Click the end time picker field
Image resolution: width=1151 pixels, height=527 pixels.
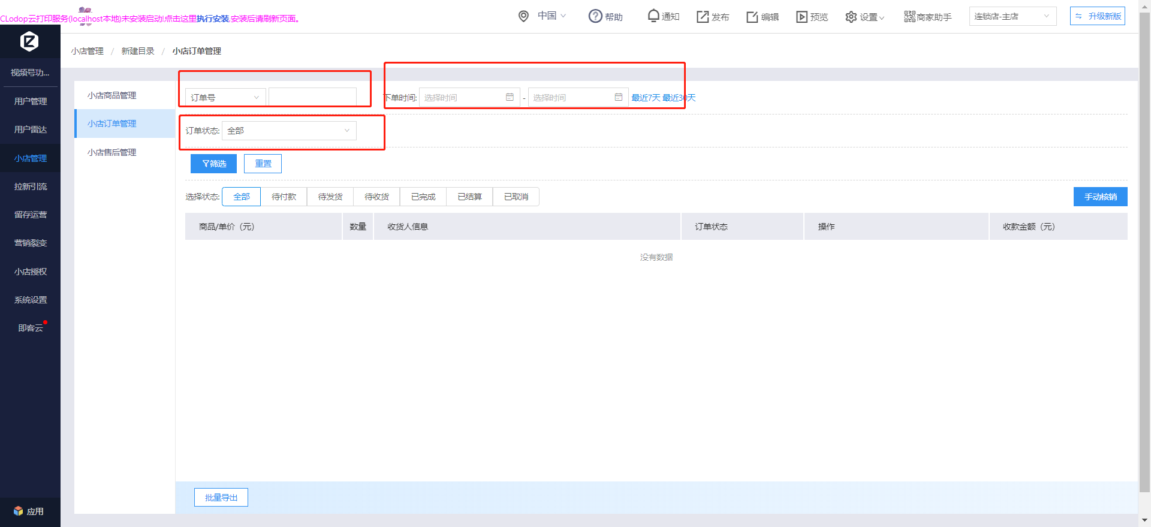coord(578,97)
